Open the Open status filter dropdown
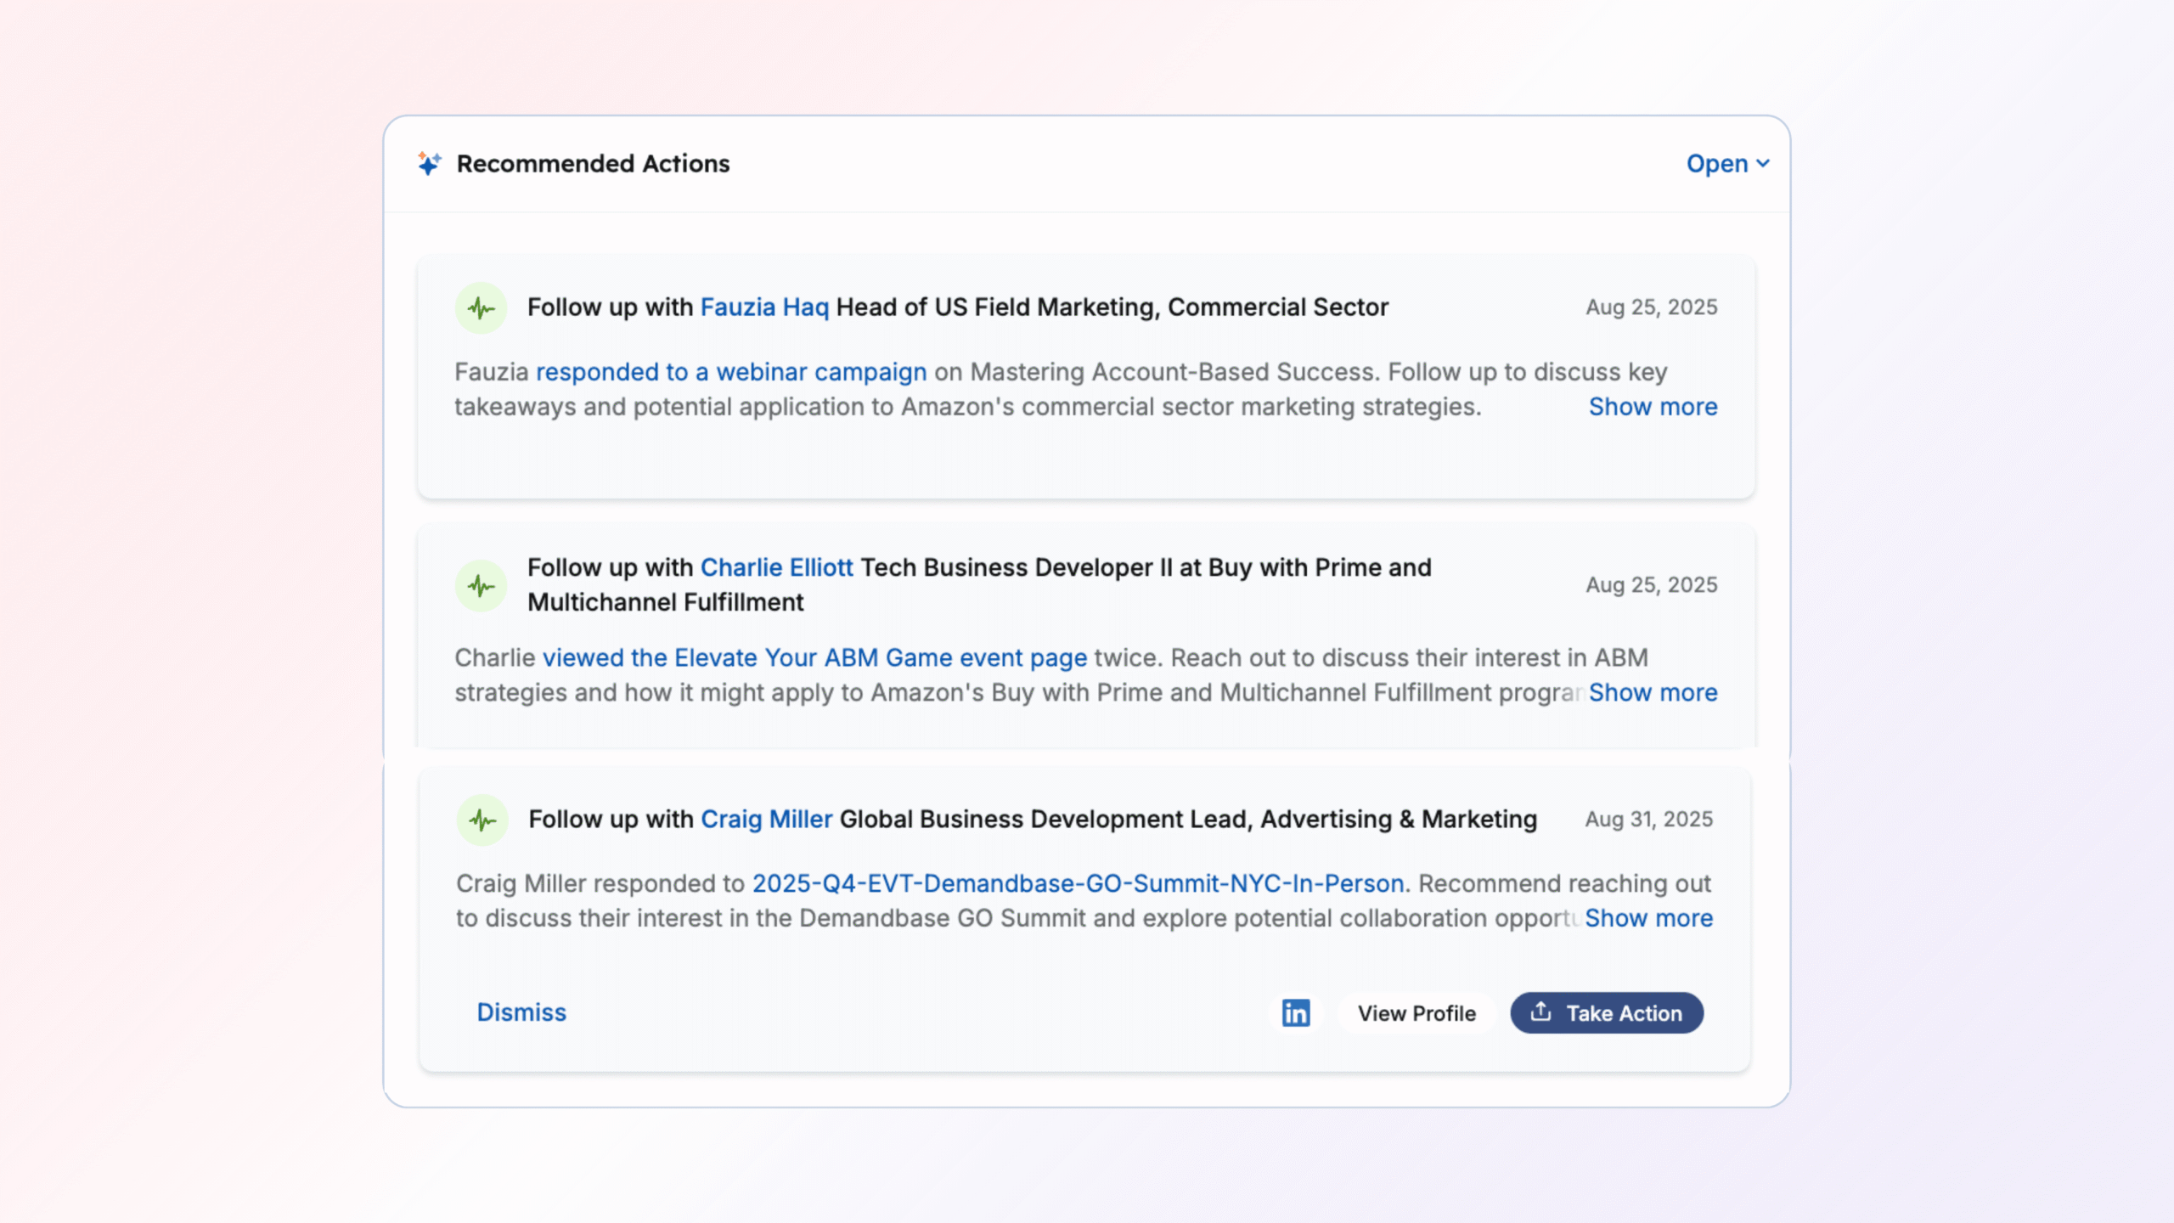The height and width of the screenshot is (1223, 2174). (x=1717, y=163)
